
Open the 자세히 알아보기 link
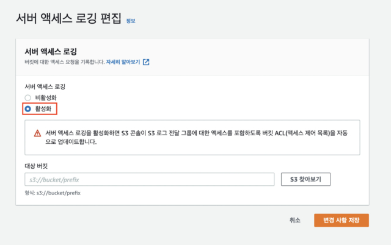[x=123, y=62]
